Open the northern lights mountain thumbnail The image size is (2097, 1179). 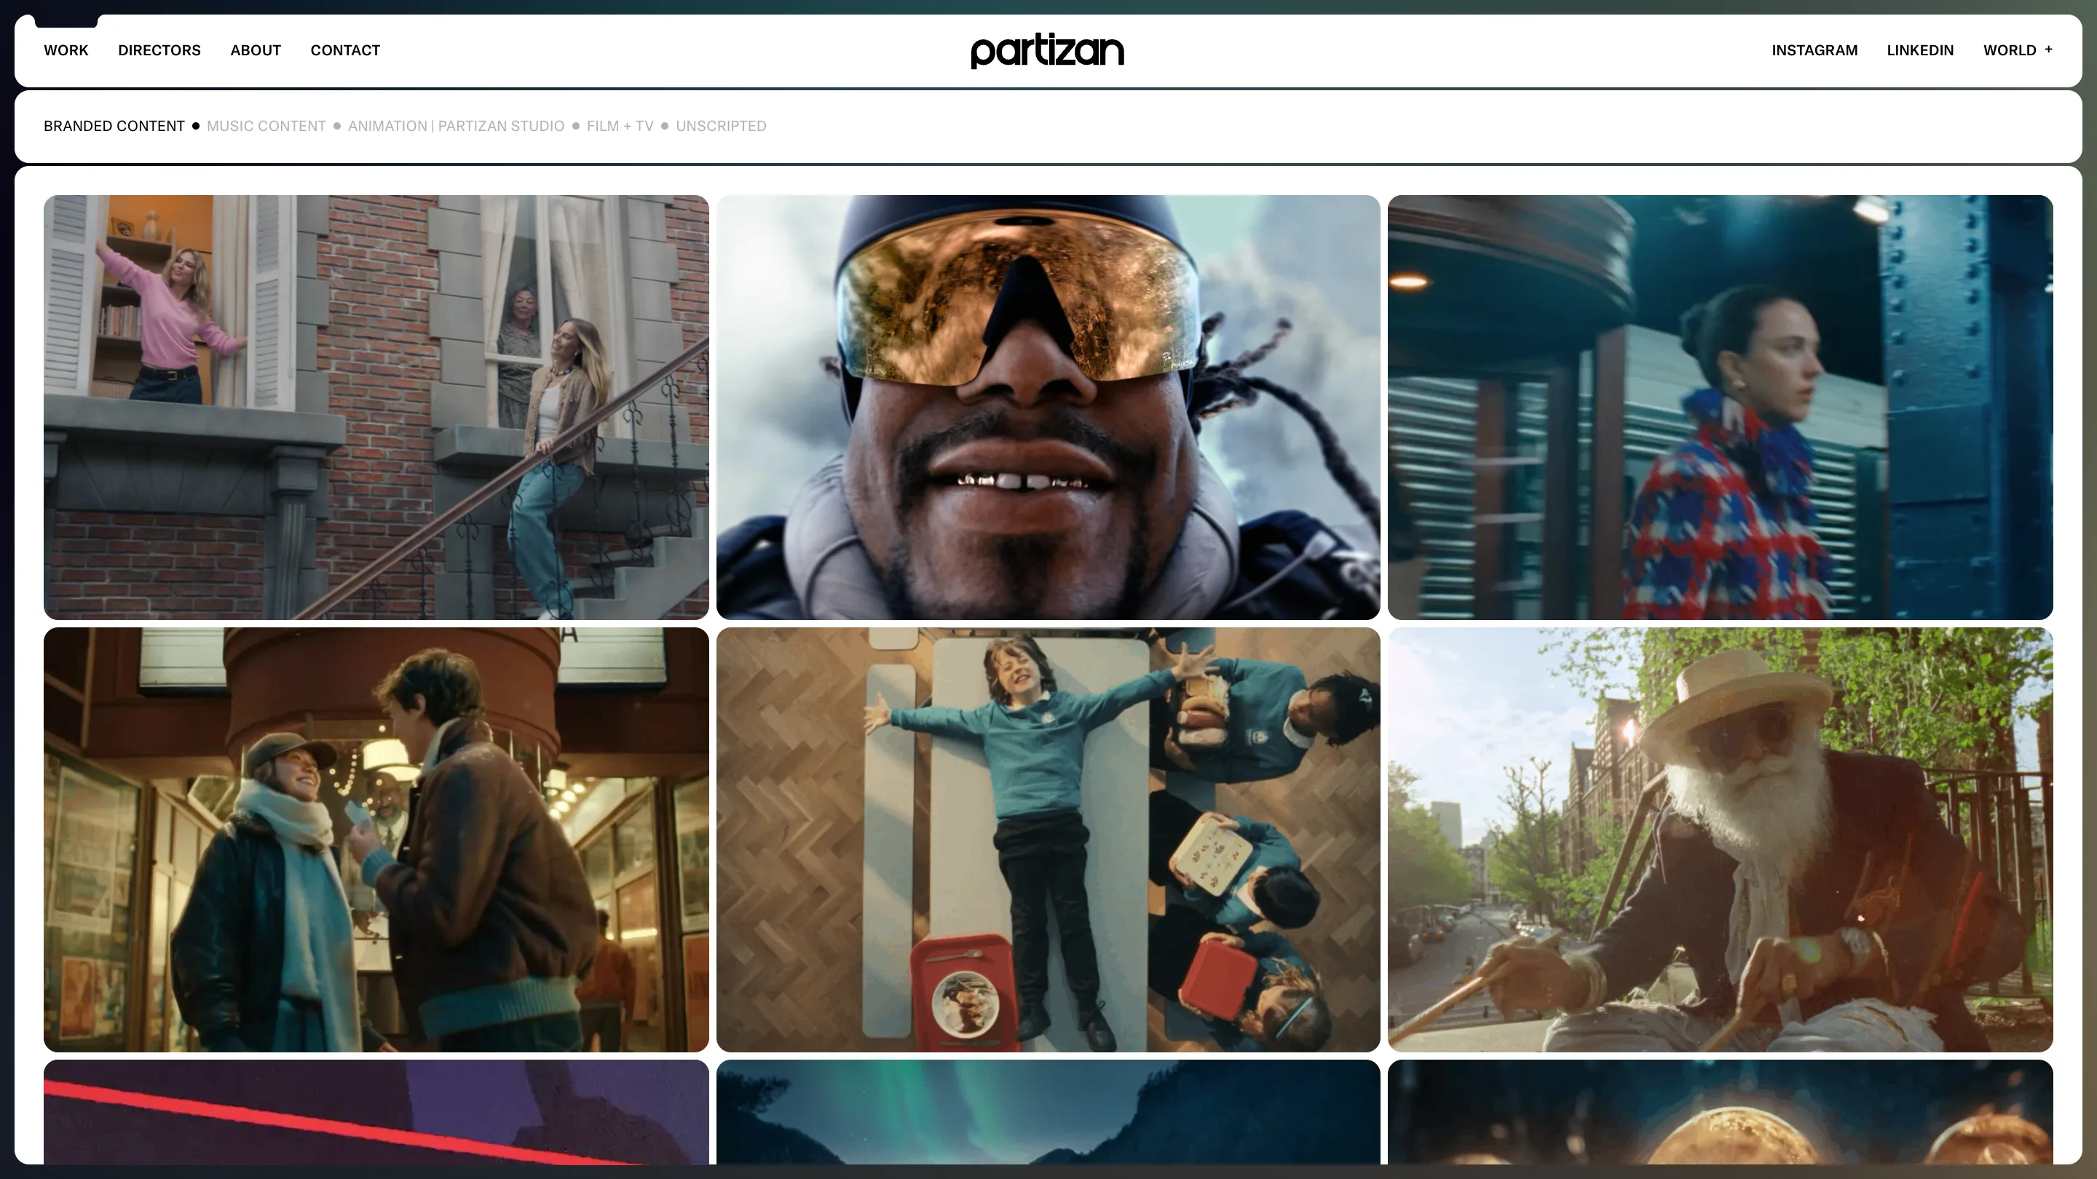[x=1048, y=1111]
